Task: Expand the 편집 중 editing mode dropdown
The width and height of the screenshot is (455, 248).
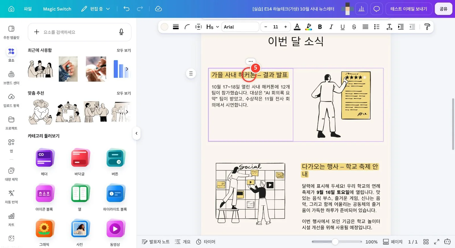Action: click(96, 9)
